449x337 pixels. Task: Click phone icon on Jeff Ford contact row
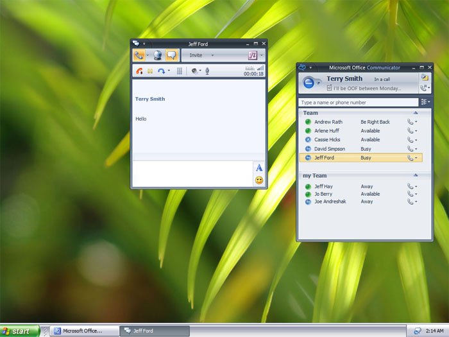tap(411, 158)
